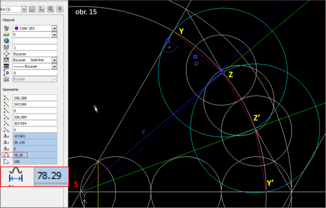Open the Color 202 dropdown
This screenshot has height=208, width=326.
tap(54, 28)
